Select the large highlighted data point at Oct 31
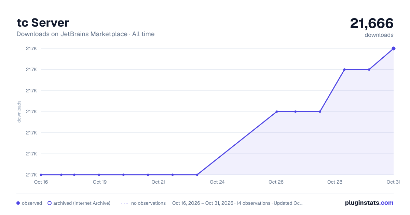Screen dimensions: 410x215 coord(394,48)
